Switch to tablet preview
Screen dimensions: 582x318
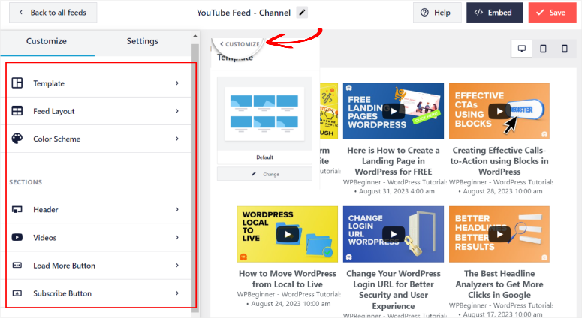(x=543, y=49)
